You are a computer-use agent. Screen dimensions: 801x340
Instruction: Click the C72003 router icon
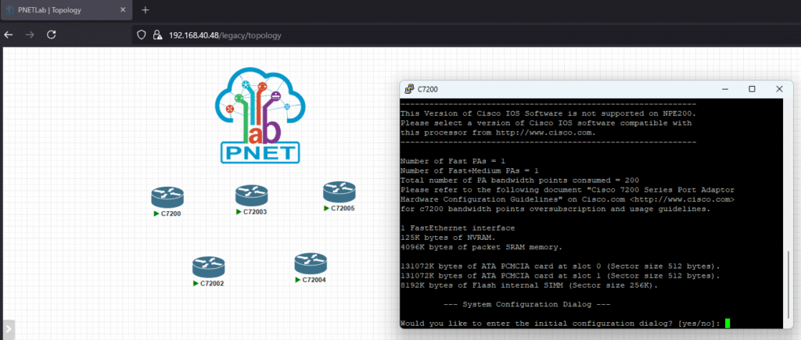click(x=251, y=195)
